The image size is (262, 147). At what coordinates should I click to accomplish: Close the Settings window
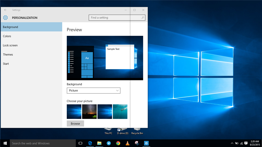click(x=143, y=10)
